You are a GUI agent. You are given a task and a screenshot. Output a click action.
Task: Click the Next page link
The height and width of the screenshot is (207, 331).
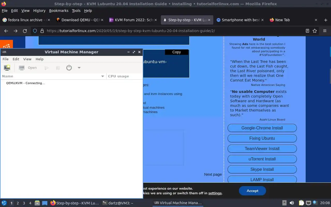213,174
